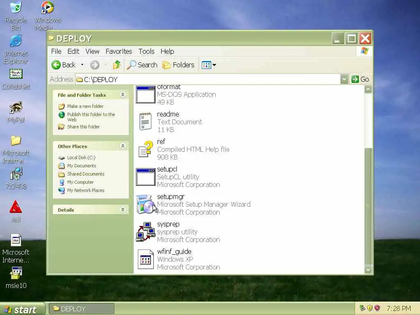Go to My Network Places

86,190
